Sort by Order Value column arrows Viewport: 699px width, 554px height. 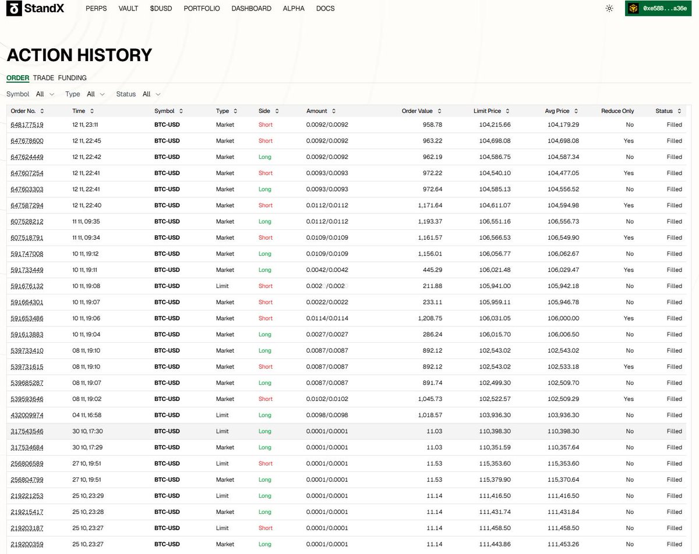pos(440,111)
